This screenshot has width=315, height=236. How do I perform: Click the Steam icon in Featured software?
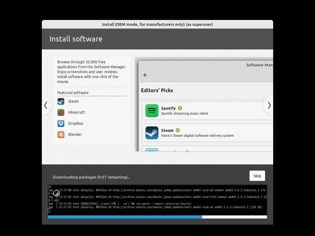point(61,101)
